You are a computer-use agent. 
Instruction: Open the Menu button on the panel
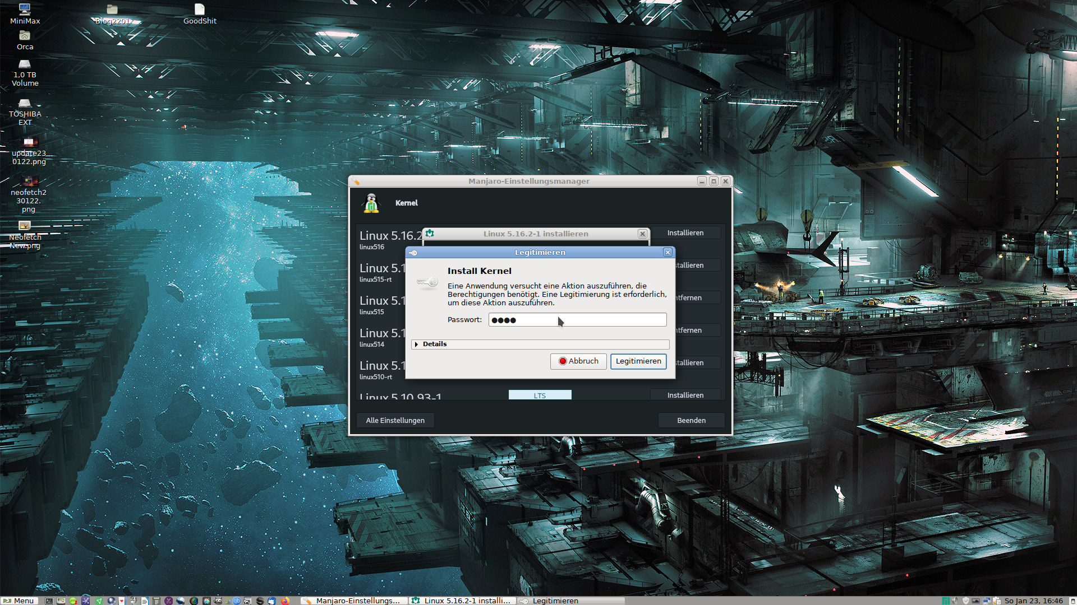tap(19, 601)
